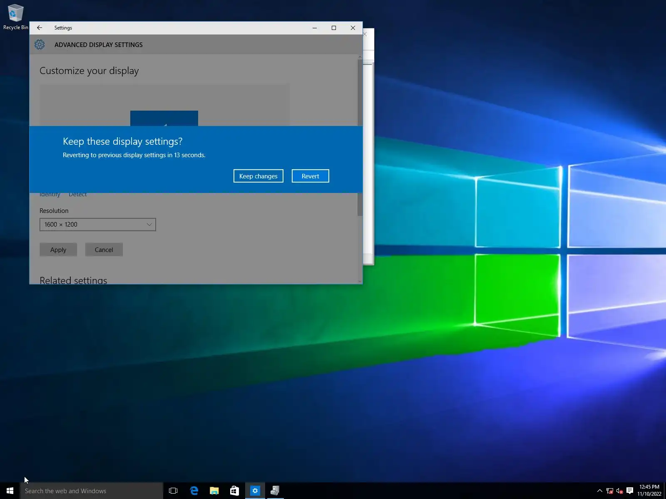Open the Recycle Bin desktop icon
This screenshot has width=666, height=499.
click(16, 17)
